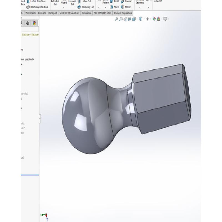Open the Edit Appearance color sphere icon
Screen dimensions: 222x222
click(154, 19)
